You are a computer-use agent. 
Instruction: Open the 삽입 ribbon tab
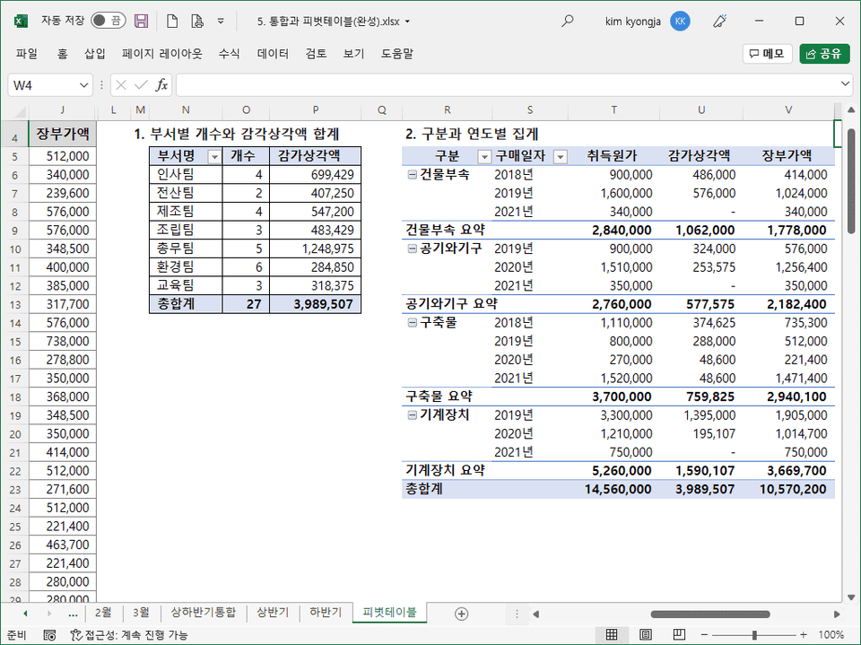click(94, 54)
